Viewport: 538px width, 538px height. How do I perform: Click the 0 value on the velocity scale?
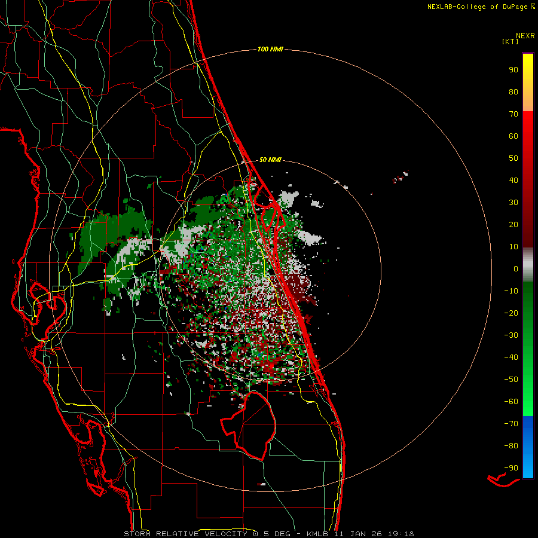tap(516, 269)
